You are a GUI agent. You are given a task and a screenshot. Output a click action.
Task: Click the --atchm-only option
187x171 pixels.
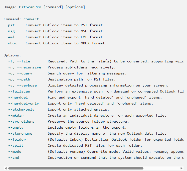coord(21,109)
